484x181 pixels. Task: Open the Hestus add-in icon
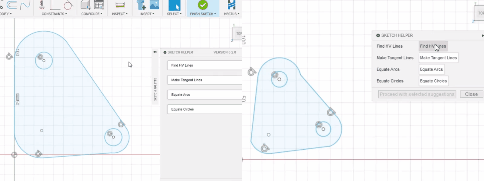click(231, 5)
